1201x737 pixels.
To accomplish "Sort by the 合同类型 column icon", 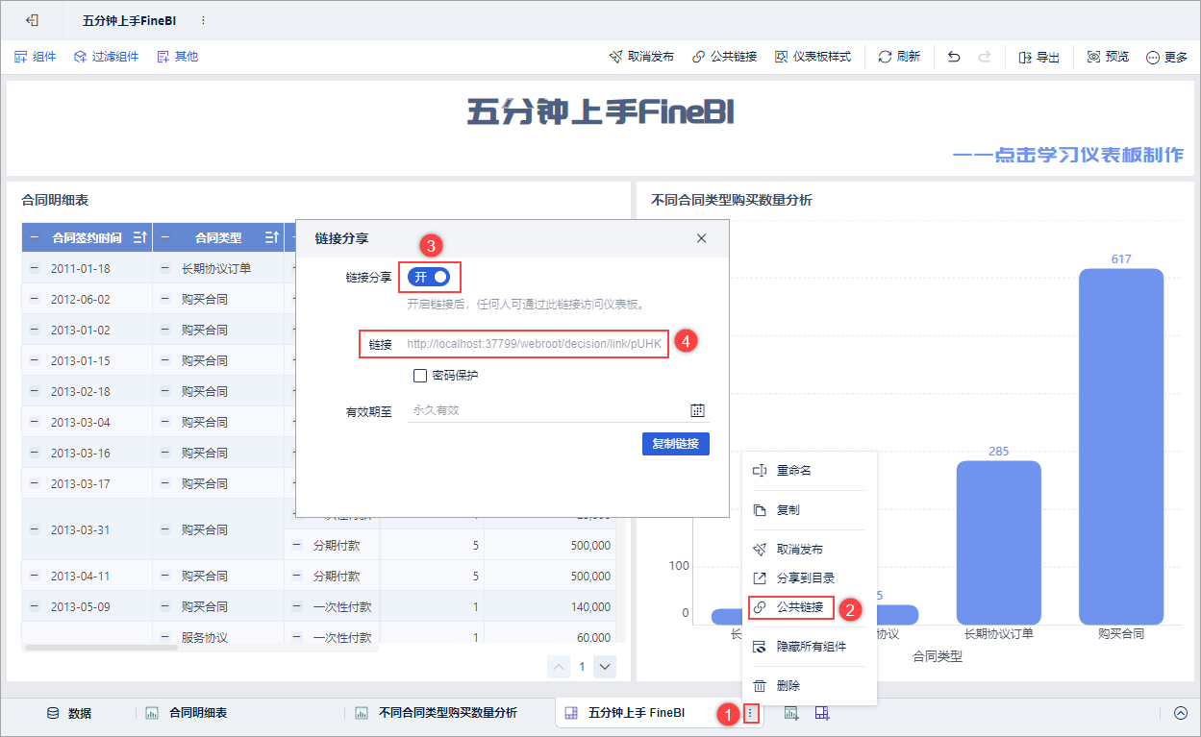I will (270, 237).
